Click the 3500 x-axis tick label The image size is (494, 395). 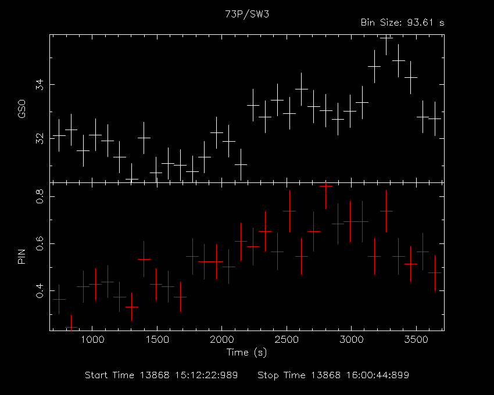(417, 340)
